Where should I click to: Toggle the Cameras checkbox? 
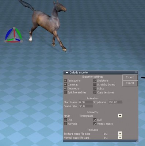(x=65, y=84)
